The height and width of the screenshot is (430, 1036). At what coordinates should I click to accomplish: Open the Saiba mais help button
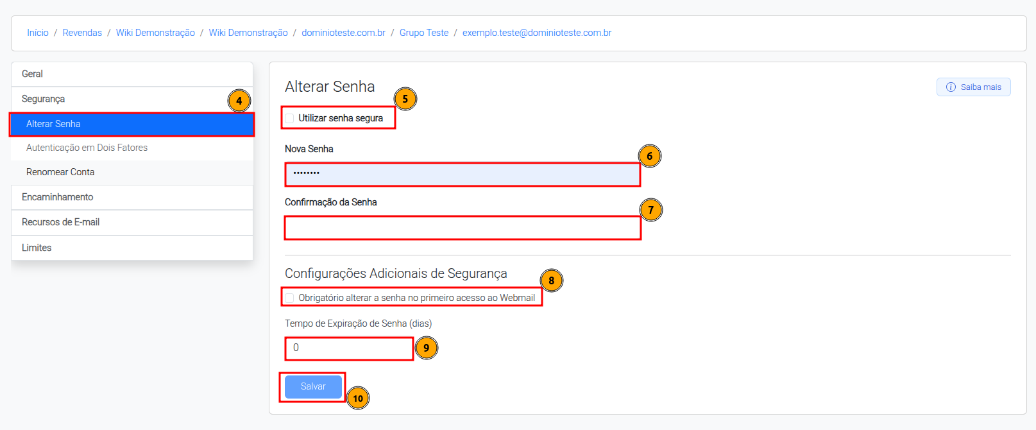(x=973, y=87)
